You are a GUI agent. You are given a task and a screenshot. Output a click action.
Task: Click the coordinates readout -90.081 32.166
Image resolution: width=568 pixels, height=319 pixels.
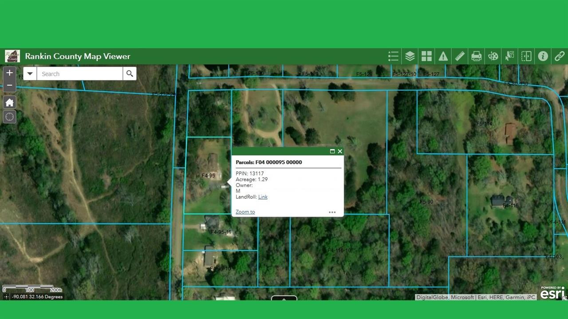(37, 297)
